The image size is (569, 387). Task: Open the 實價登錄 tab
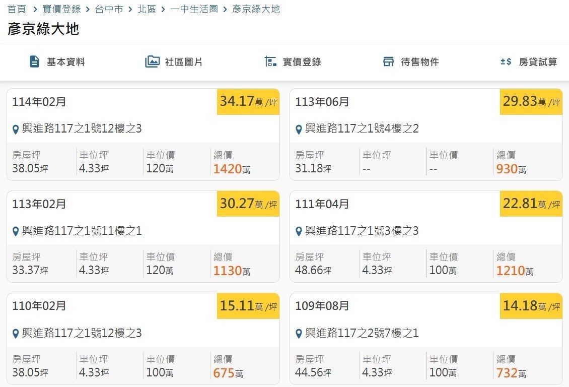(x=301, y=62)
